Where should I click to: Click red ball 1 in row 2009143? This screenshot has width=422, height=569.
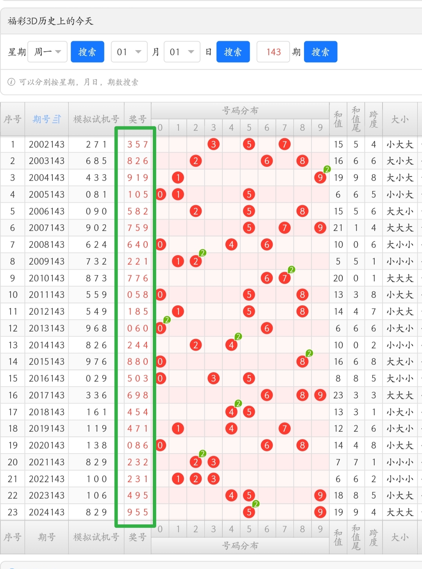point(178,261)
